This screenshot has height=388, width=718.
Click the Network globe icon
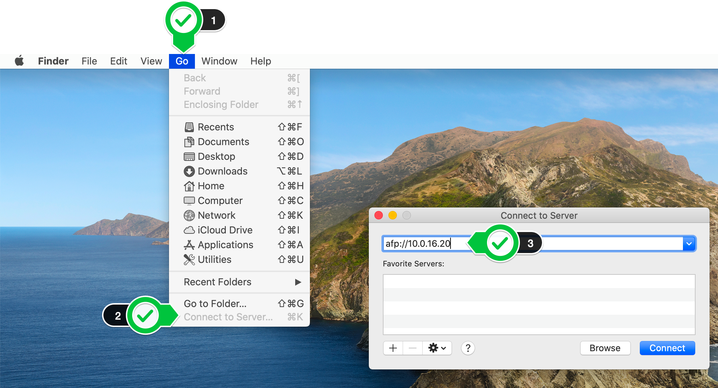(x=189, y=215)
